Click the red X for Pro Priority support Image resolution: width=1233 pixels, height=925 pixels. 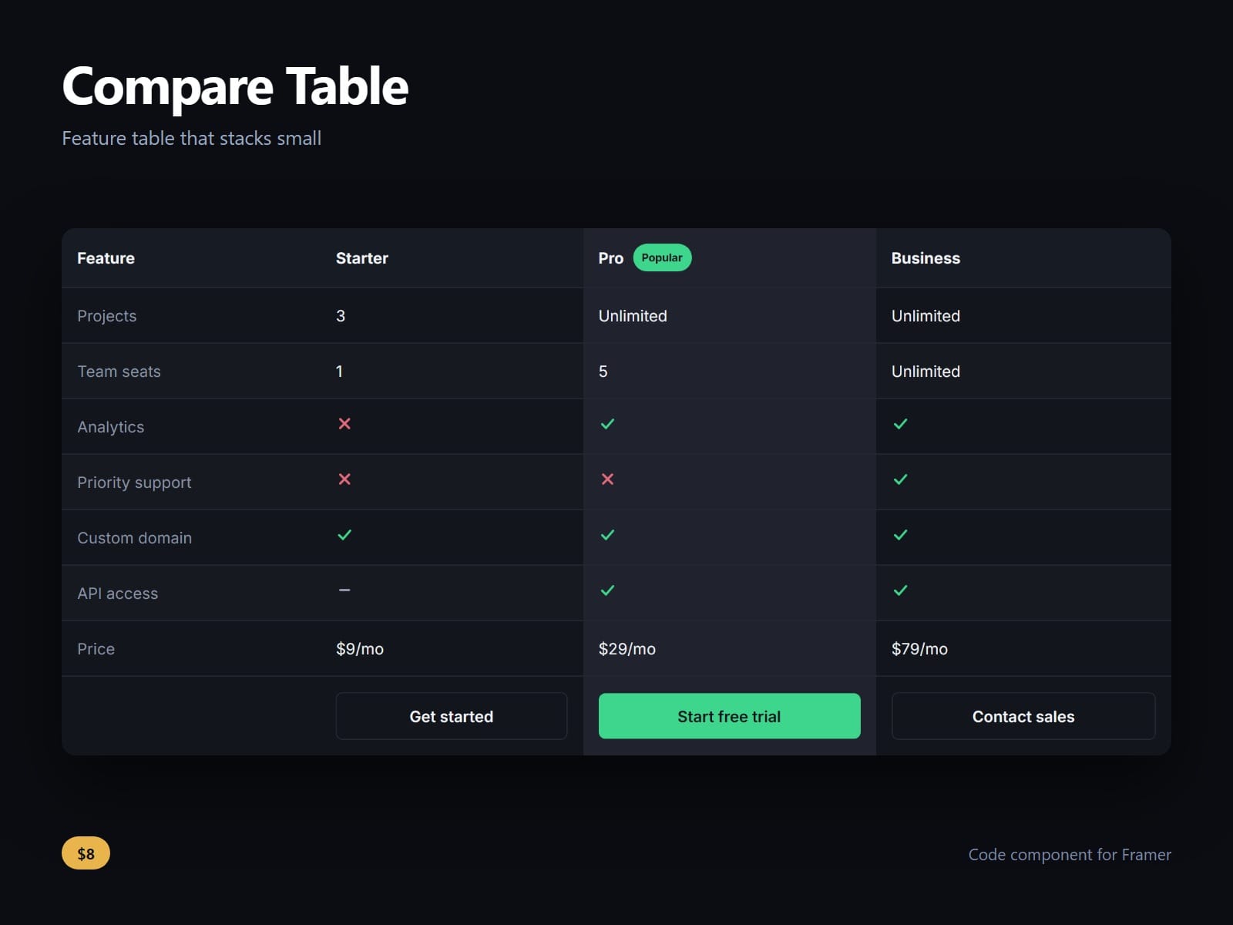point(607,479)
